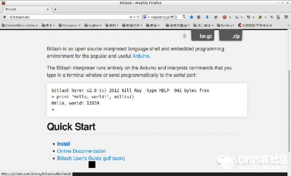Click the 'Hello, world! 11939' output line

tap(75, 103)
